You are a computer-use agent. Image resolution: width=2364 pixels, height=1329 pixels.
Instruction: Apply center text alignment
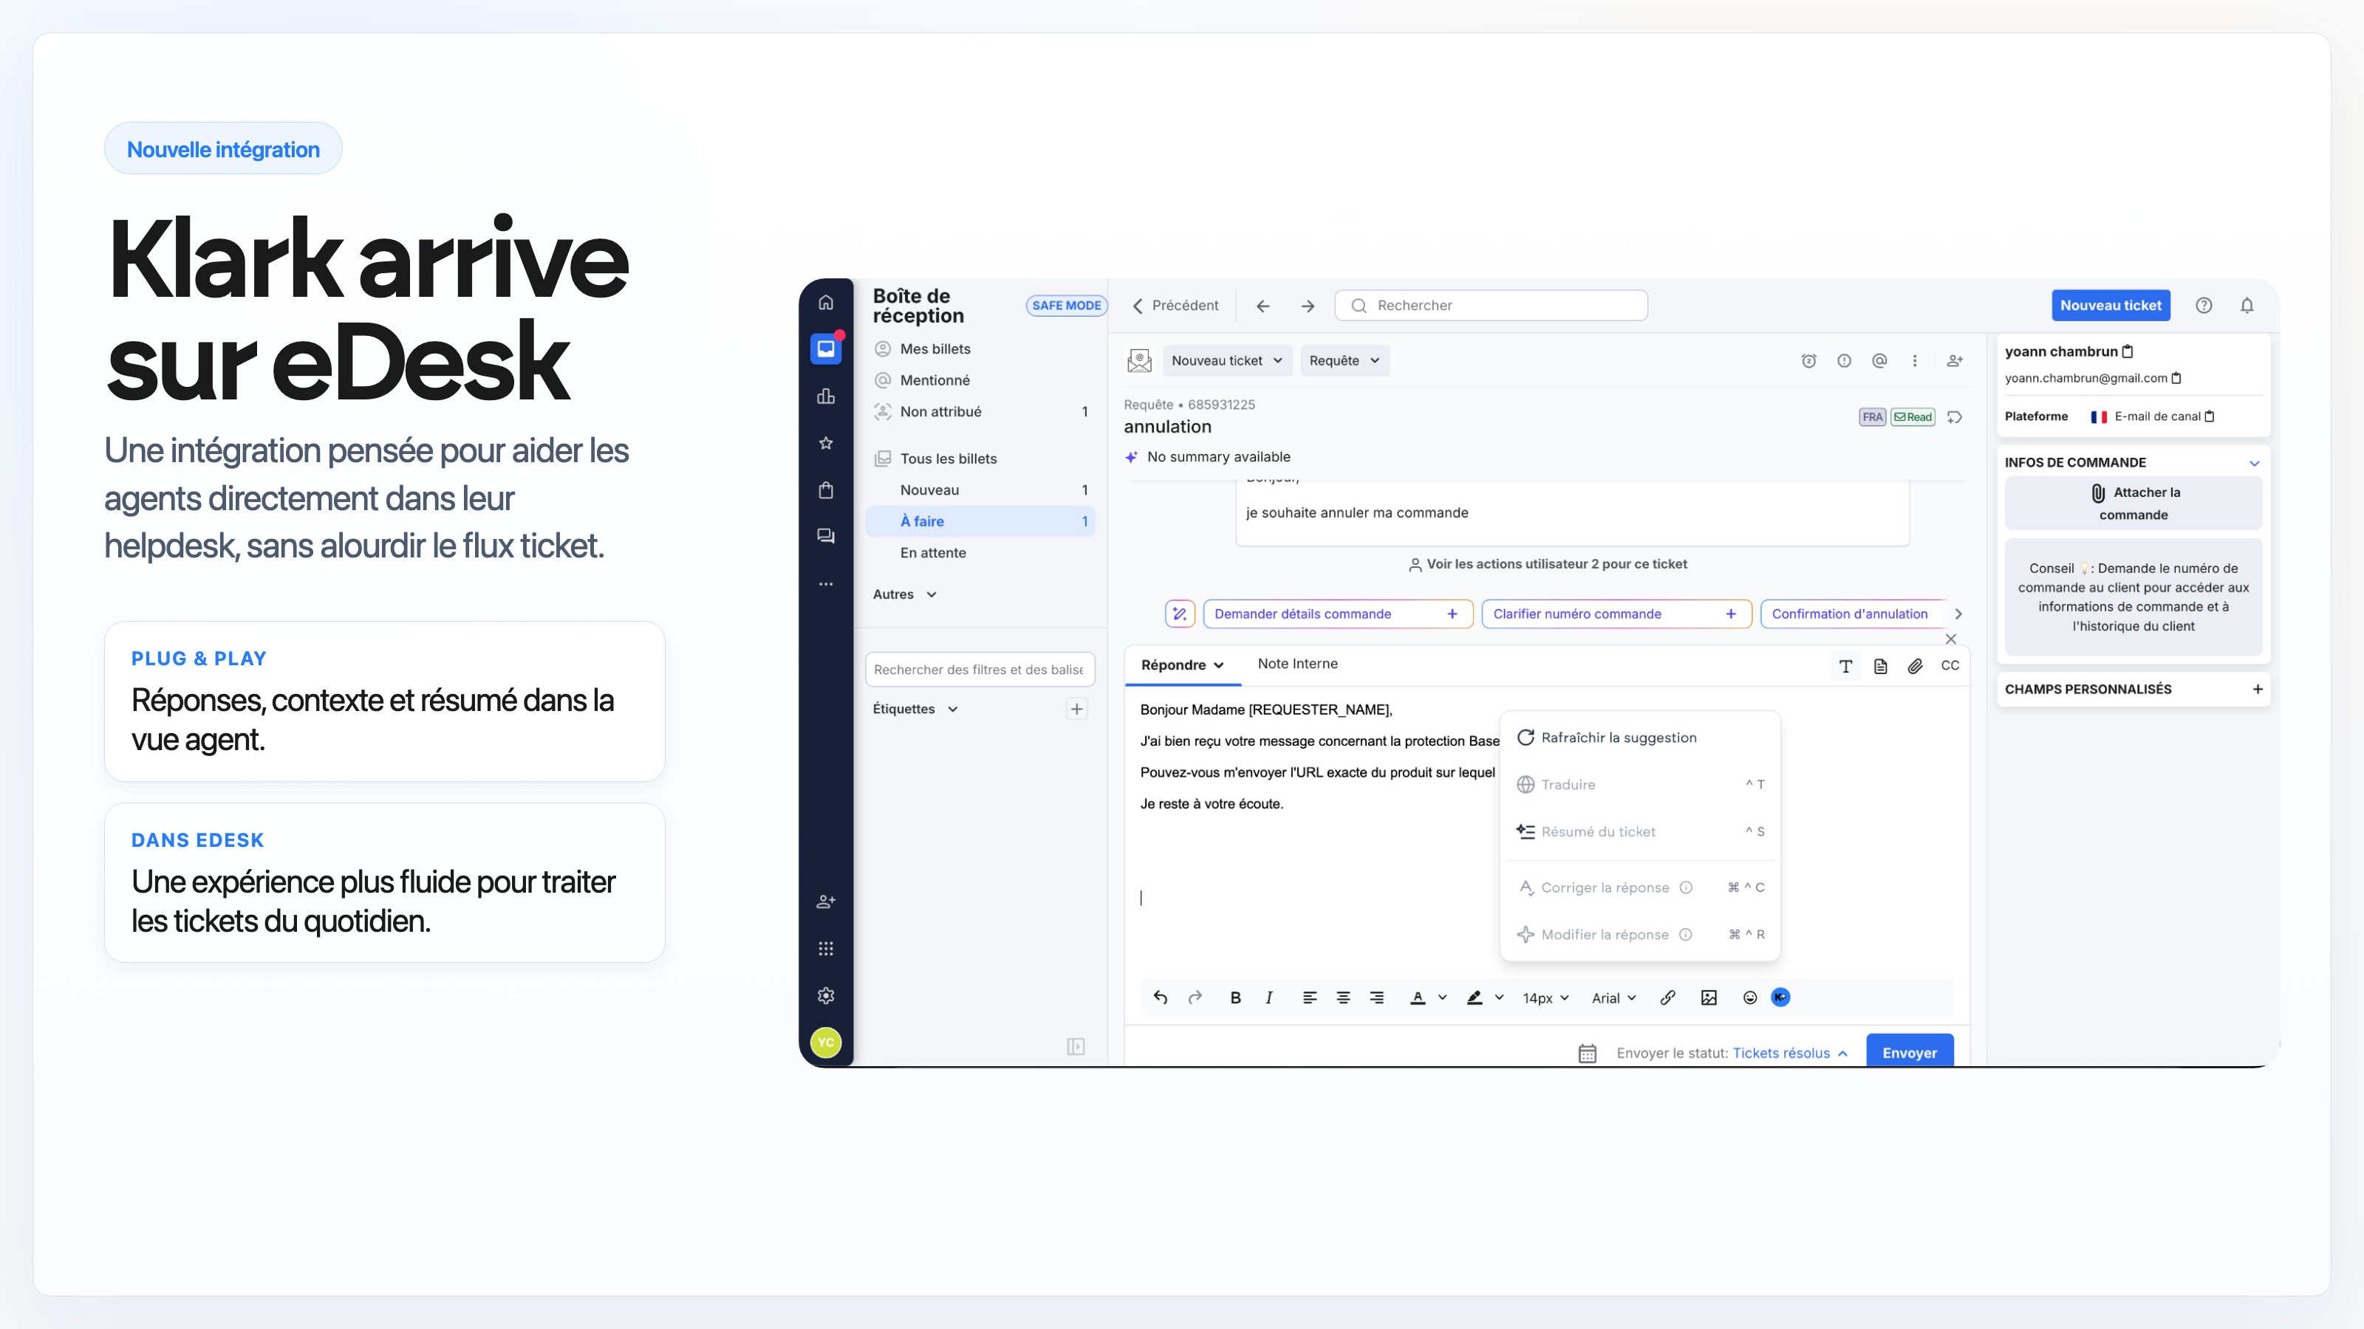click(1342, 998)
